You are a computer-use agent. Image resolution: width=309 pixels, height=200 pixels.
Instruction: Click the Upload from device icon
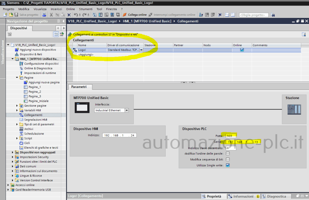(106, 15)
